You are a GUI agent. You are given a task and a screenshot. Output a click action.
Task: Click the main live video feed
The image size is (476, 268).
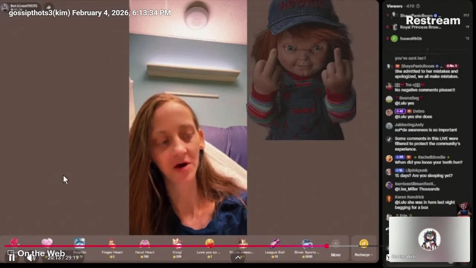(x=188, y=118)
